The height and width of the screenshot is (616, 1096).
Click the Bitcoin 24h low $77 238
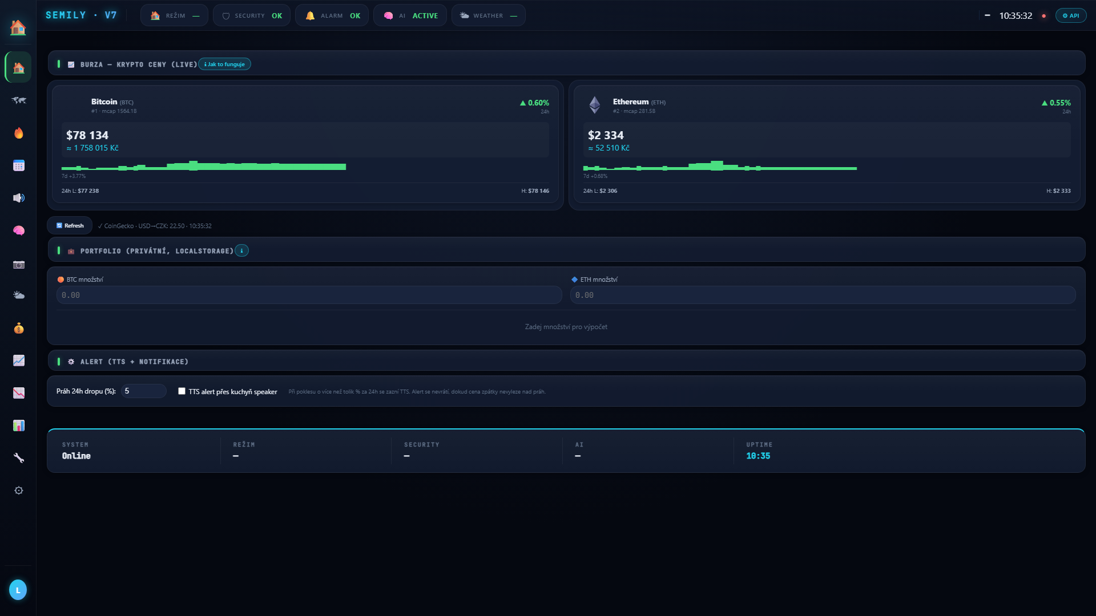click(80, 191)
